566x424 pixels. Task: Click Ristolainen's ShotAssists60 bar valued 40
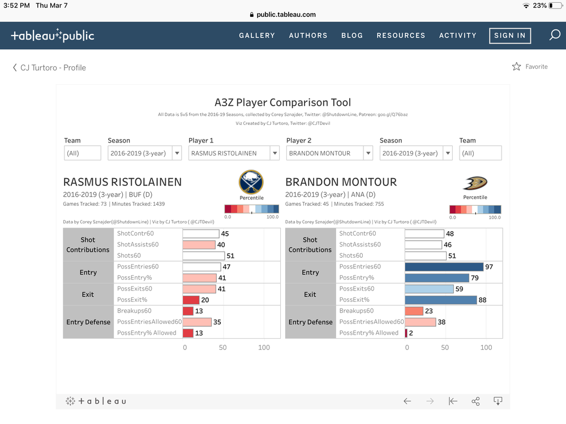click(199, 244)
